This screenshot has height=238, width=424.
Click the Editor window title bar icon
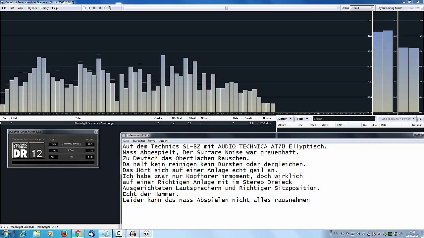click(x=124, y=135)
